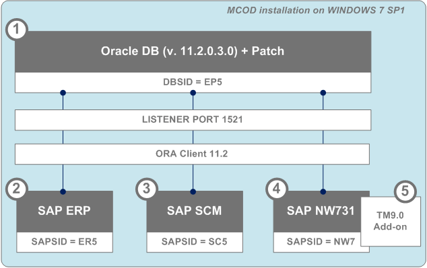
Task: Click the Oracle DB (v. 11.2.0.3.0) + Patch box
Action: pyautogui.click(x=193, y=51)
